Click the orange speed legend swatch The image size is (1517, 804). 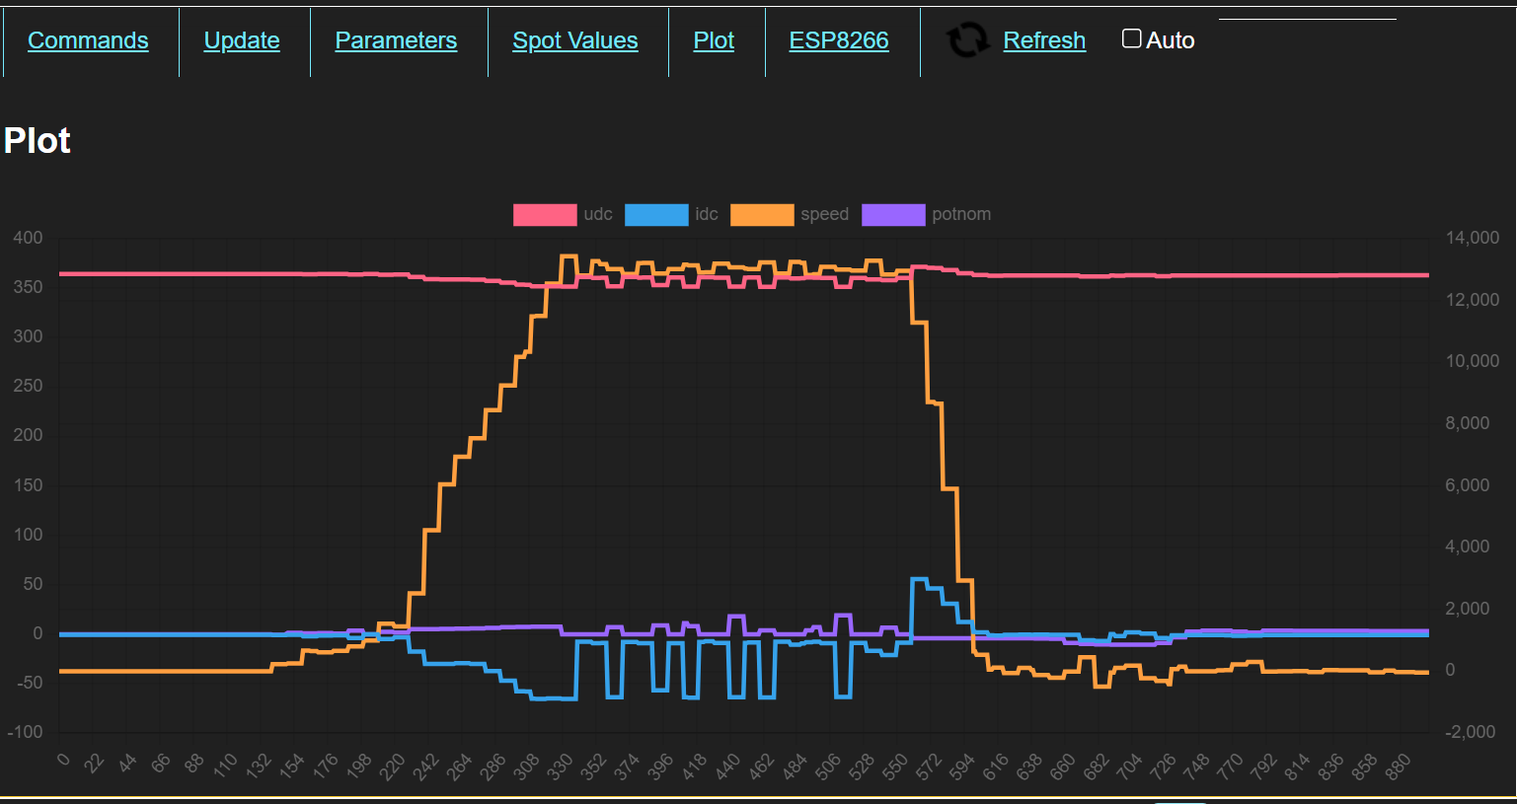pyautogui.click(x=762, y=215)
